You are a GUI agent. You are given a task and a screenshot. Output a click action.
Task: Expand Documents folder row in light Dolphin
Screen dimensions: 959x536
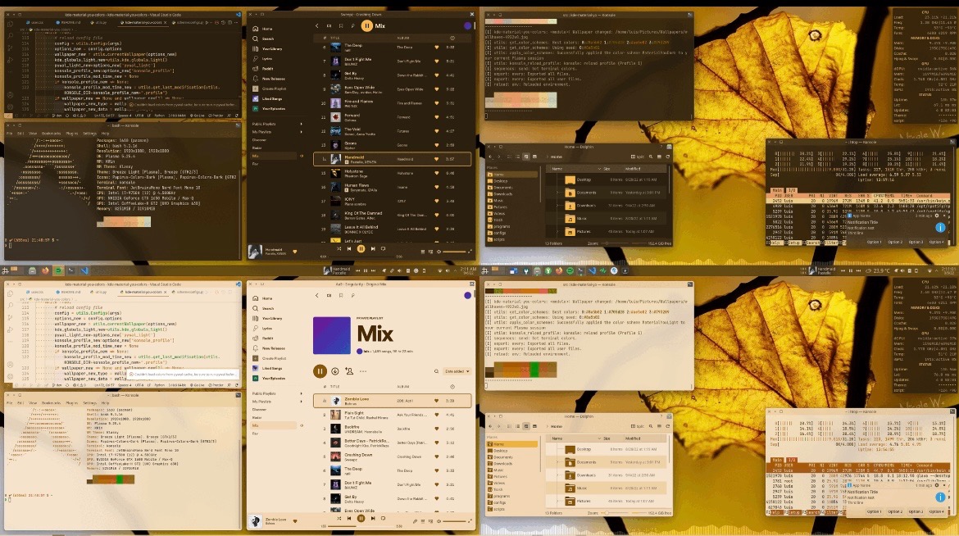[557, 462]
